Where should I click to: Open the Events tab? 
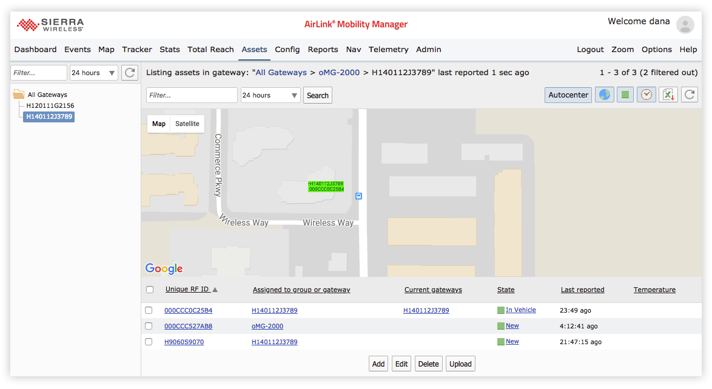pyautogui.click(x=77, y=50)
